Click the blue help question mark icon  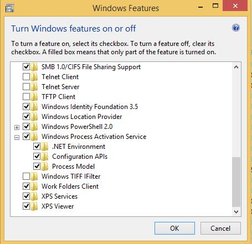click(236, 28)
